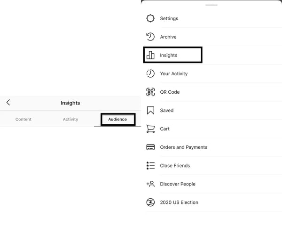
Task: Switch to the Activity tab
Action: pyautogui.click(x=70, y=119)
